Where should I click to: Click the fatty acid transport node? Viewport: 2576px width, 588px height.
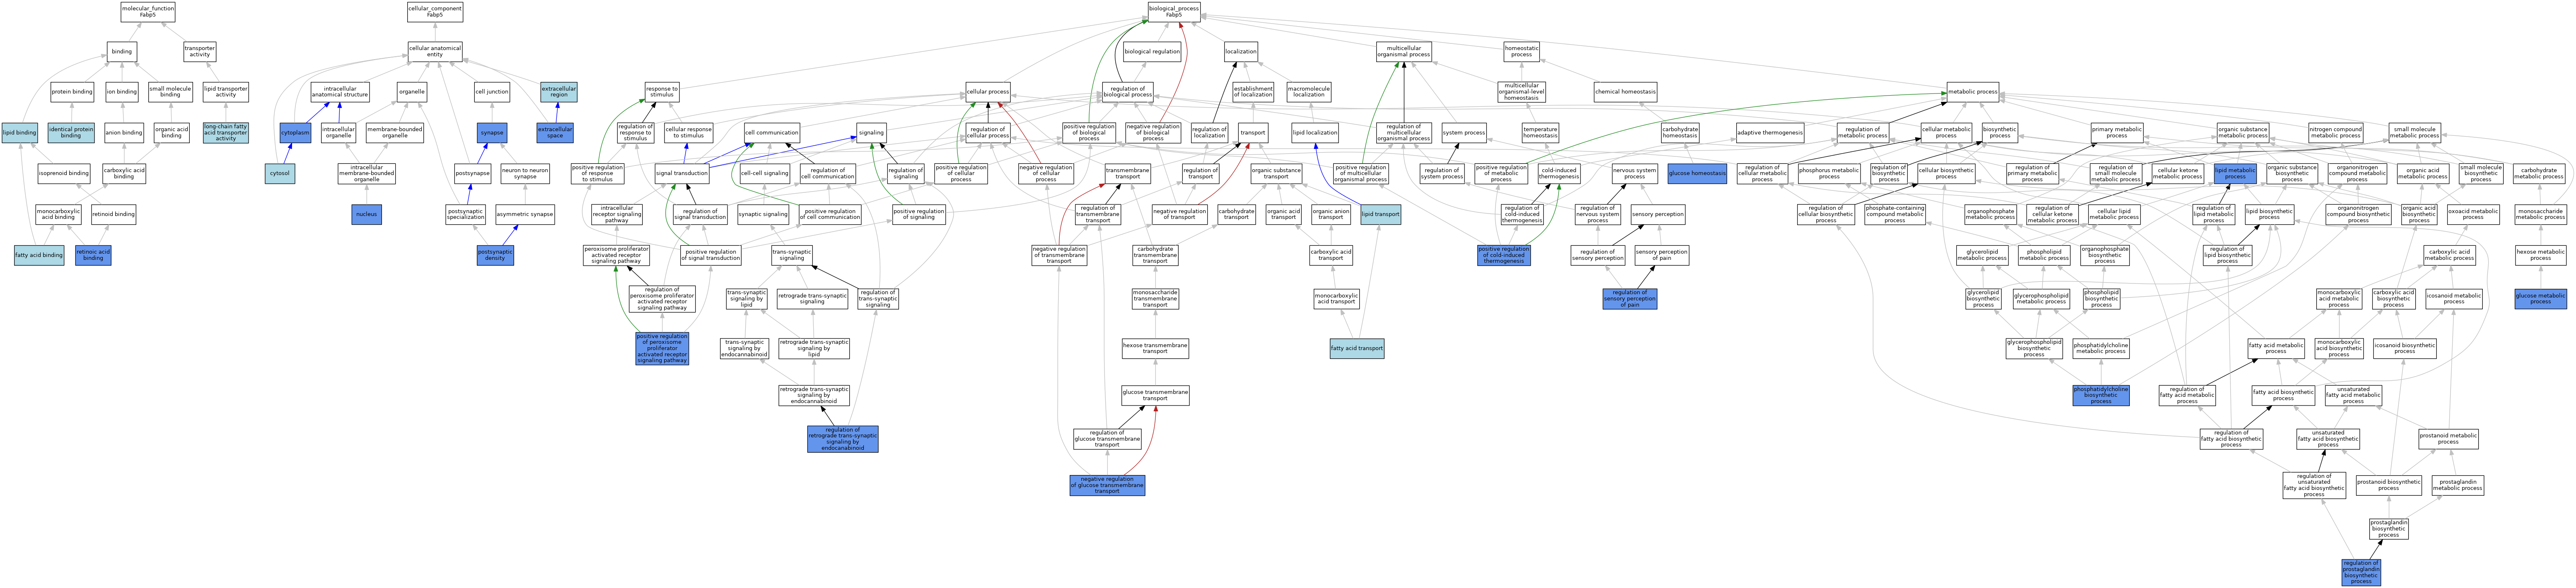click(x=1357, y=348)
